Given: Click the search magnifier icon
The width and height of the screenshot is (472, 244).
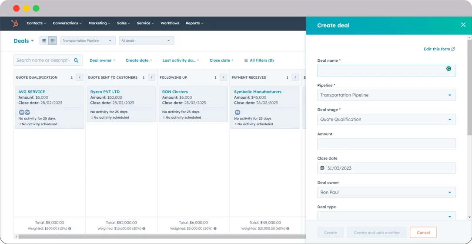Looking at the screenshot, I should tap(76, 60).
